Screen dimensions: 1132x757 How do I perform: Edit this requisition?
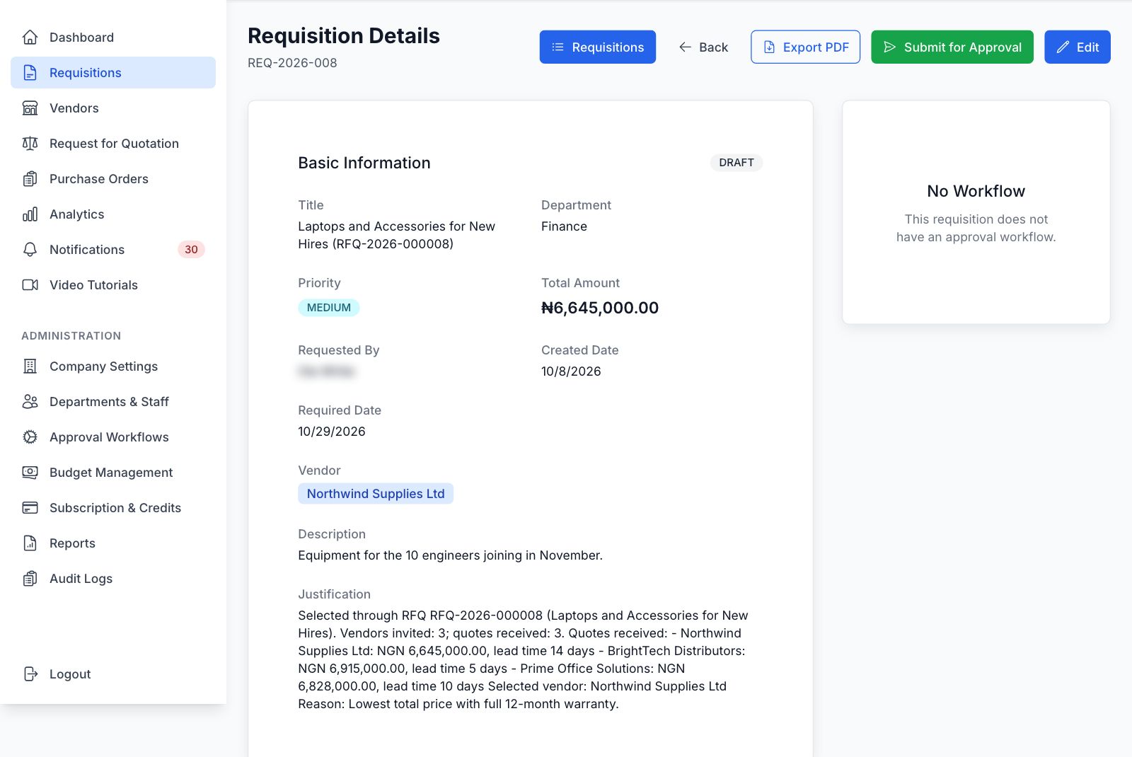[1078, 47]
